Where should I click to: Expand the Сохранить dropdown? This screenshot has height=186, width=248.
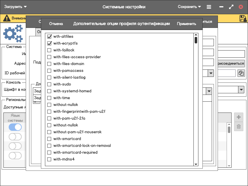(x=189, y=7)
